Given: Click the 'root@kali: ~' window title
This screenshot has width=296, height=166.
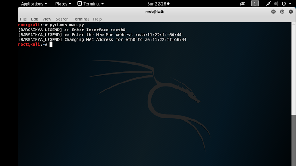Looking at the screenshot, I should click(x=156, y=12).
